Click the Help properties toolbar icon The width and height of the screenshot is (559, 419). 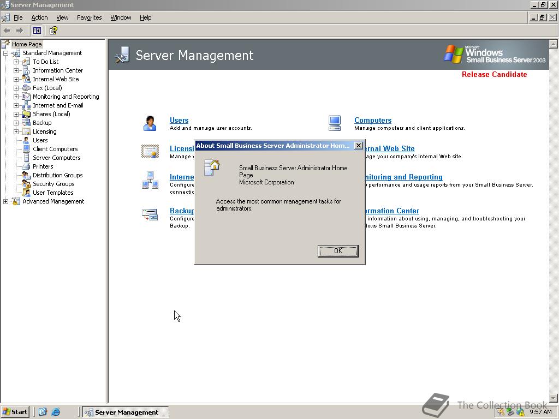pyautogui.click(x=53, y=31)
